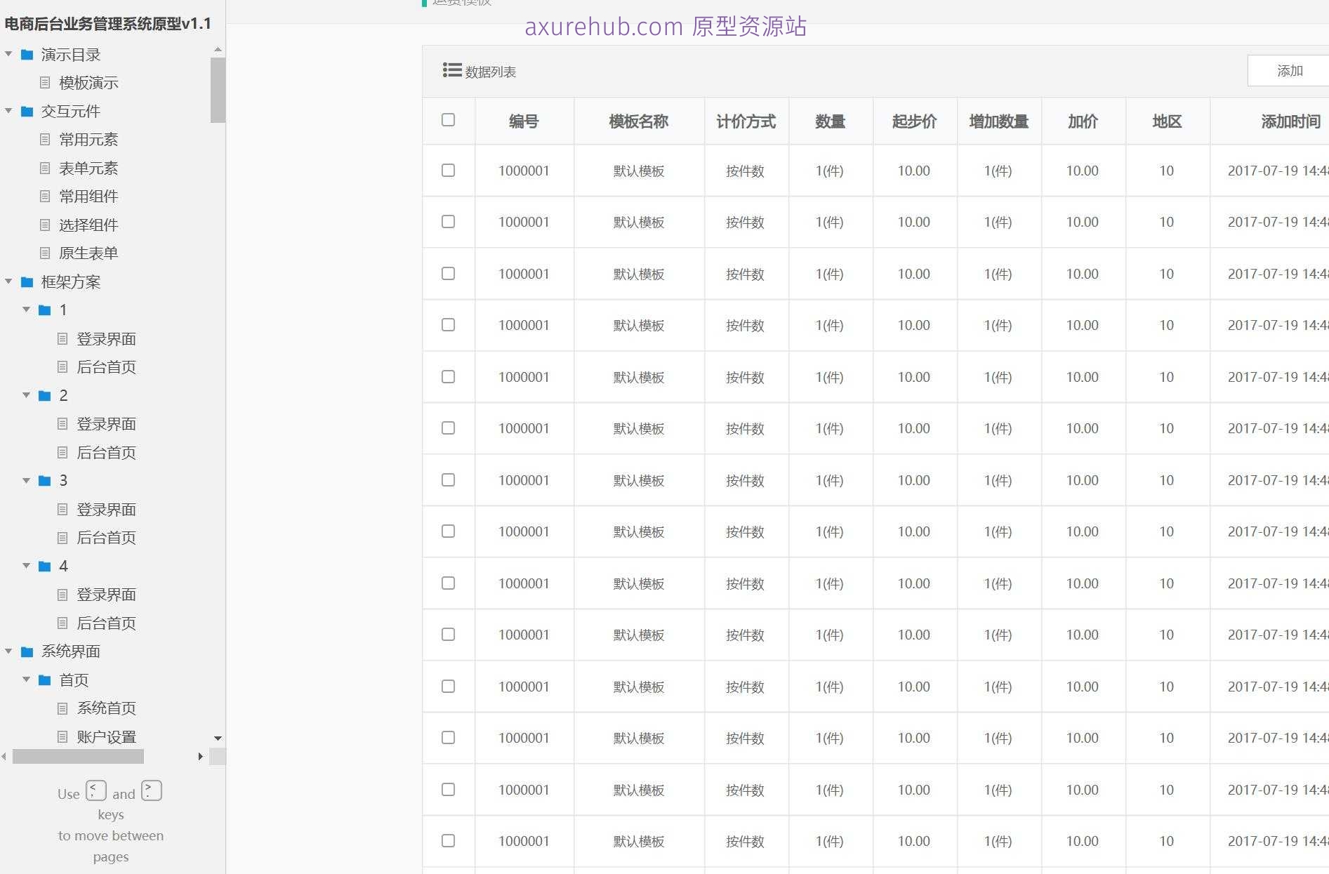Click the list icon beside 数据列表 header

450,70
